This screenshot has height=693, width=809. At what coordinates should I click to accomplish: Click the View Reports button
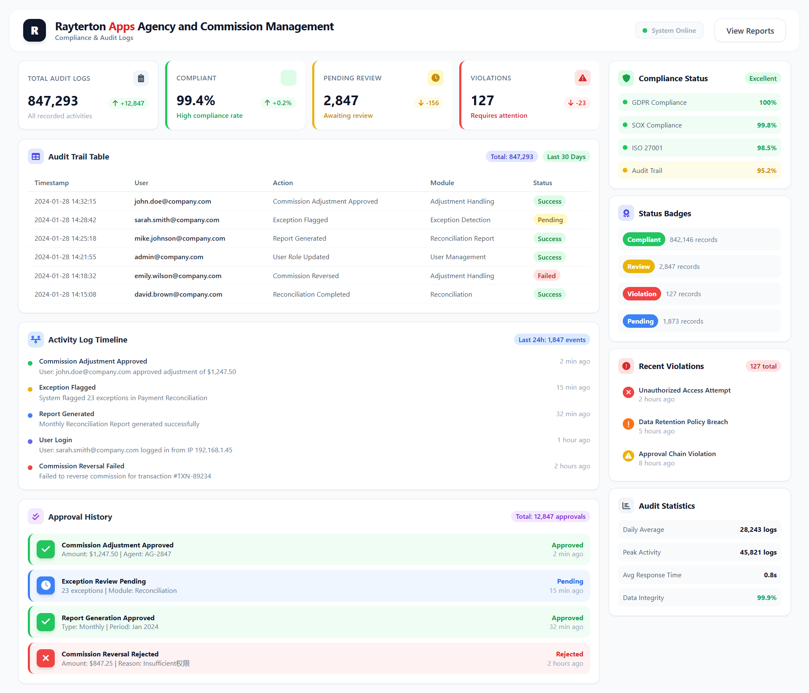coord(750,30)
